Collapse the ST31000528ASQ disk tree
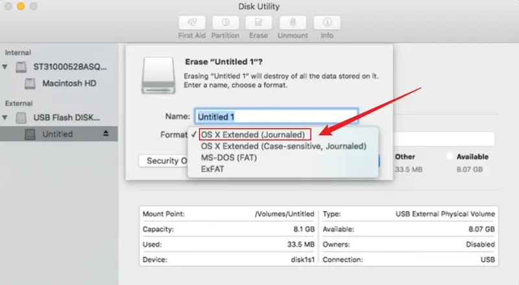This screenshot has height=285, width=519. coord(5,67)
